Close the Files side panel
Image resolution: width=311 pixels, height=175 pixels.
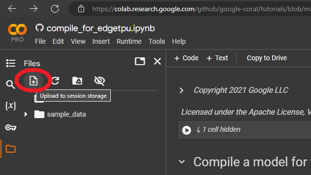pos(157,61)
